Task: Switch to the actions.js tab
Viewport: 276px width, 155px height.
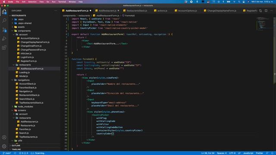Action: [x=162, y=11]
